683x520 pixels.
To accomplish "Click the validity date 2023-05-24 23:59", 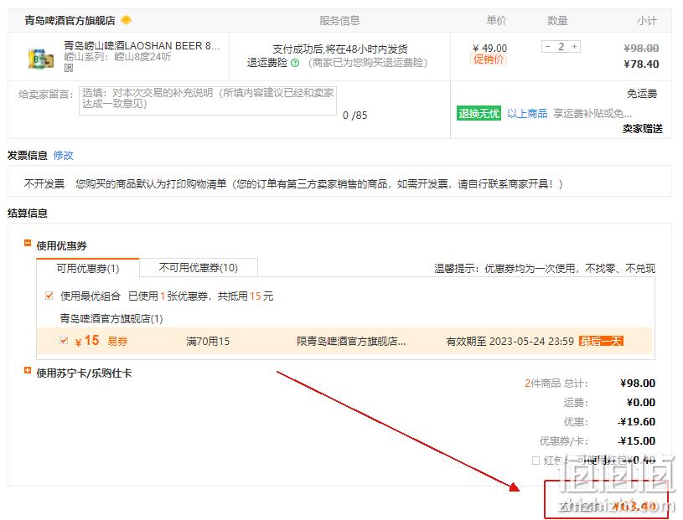I will point(531,341).
